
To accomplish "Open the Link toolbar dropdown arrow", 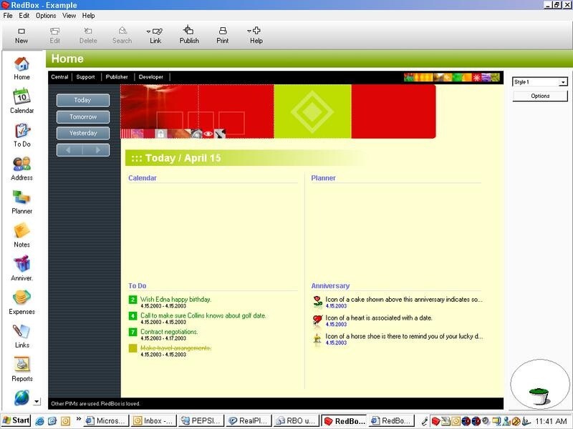I will 149,31.
